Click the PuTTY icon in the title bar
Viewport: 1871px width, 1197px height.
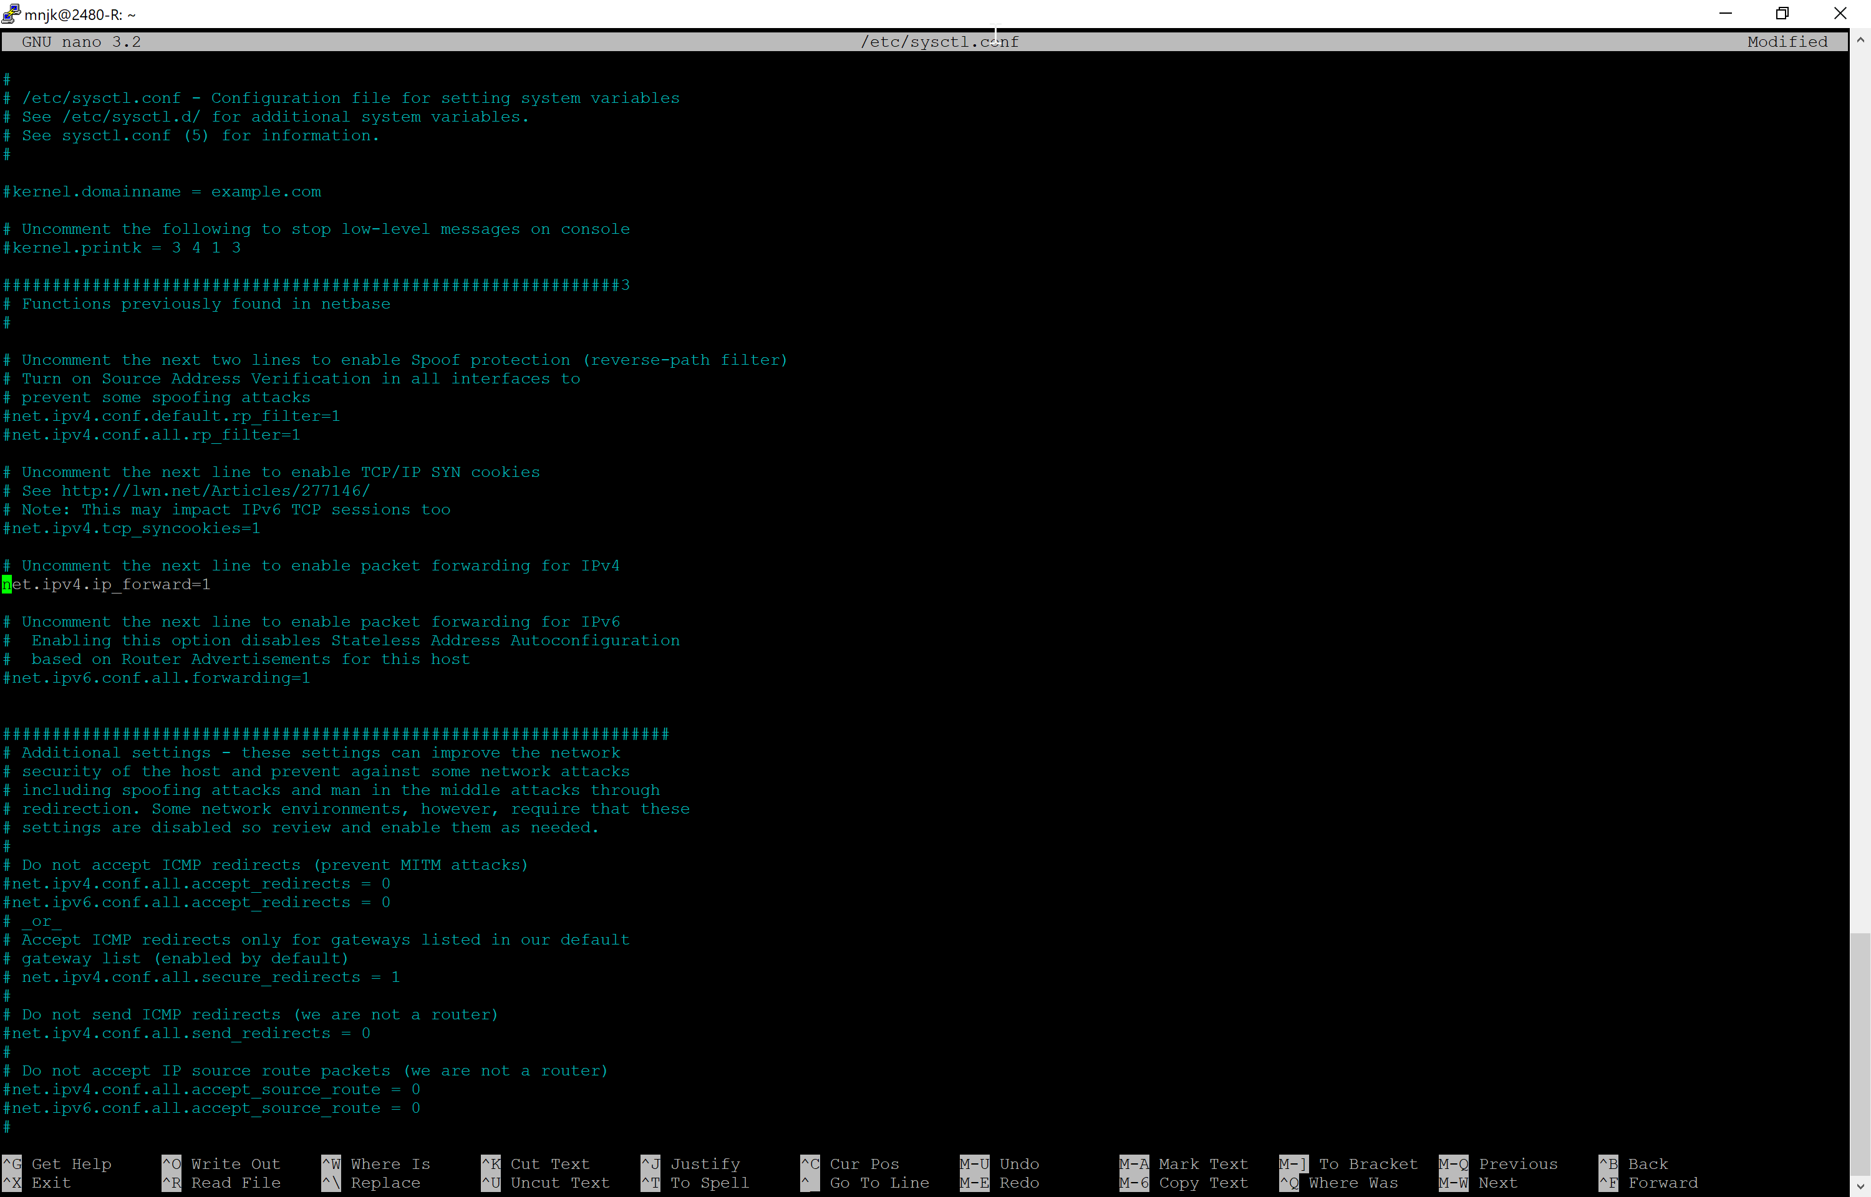[x=11, y=14]
